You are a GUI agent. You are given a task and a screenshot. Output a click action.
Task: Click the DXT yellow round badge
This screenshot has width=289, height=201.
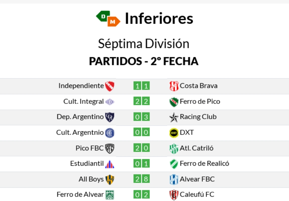click(174, 133)
